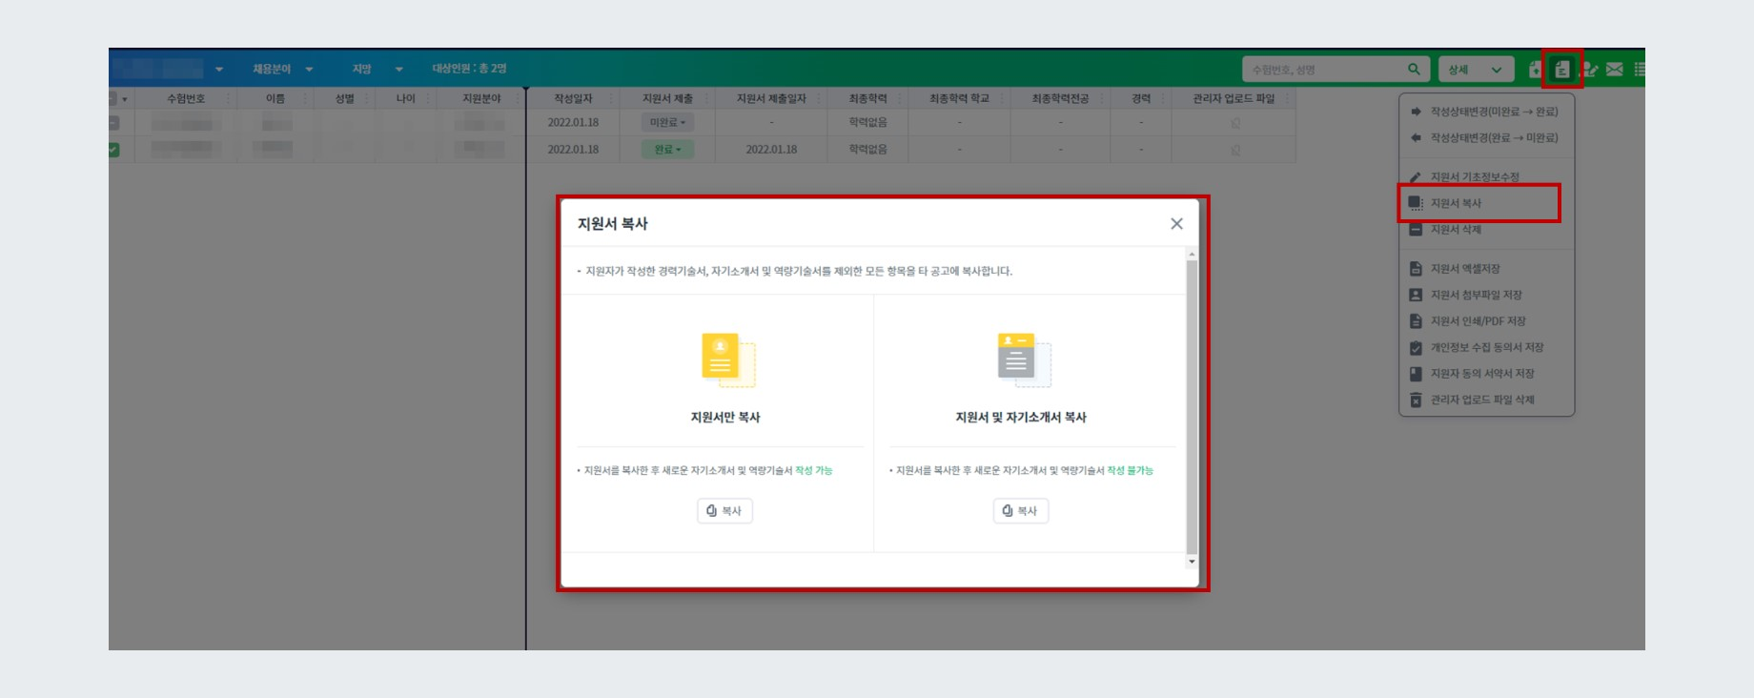
Task: Click the 2022.01.18 submission date cell
Action: (771, 150)
